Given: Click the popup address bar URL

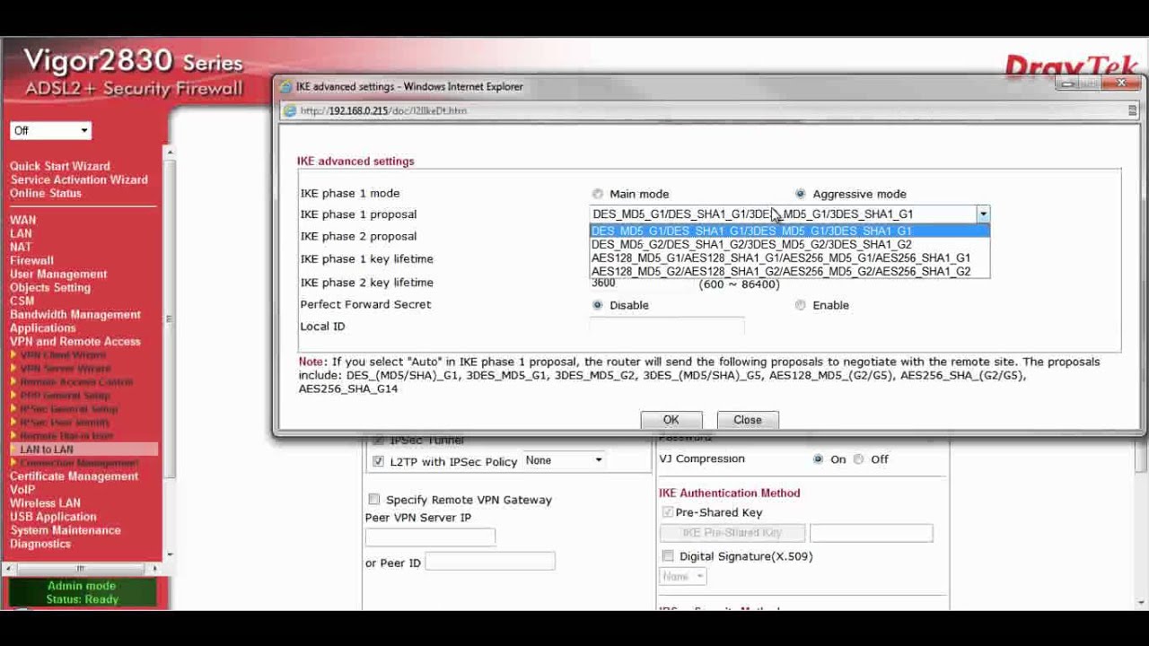Looking at the screenshot, I should click(383, 111).
